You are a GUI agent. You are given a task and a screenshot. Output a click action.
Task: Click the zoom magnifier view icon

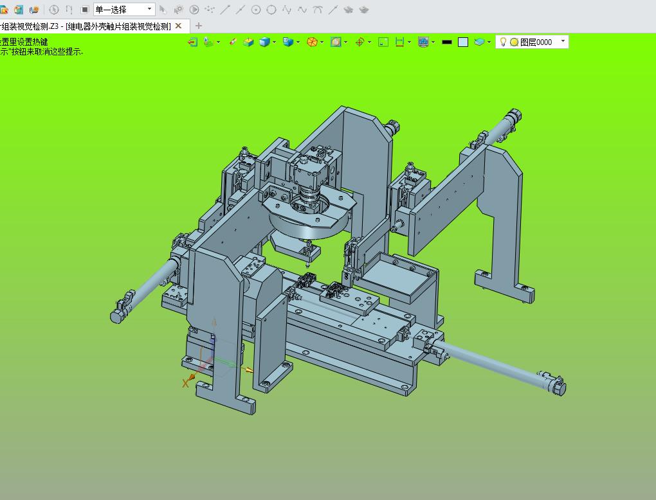coord(336,42)
